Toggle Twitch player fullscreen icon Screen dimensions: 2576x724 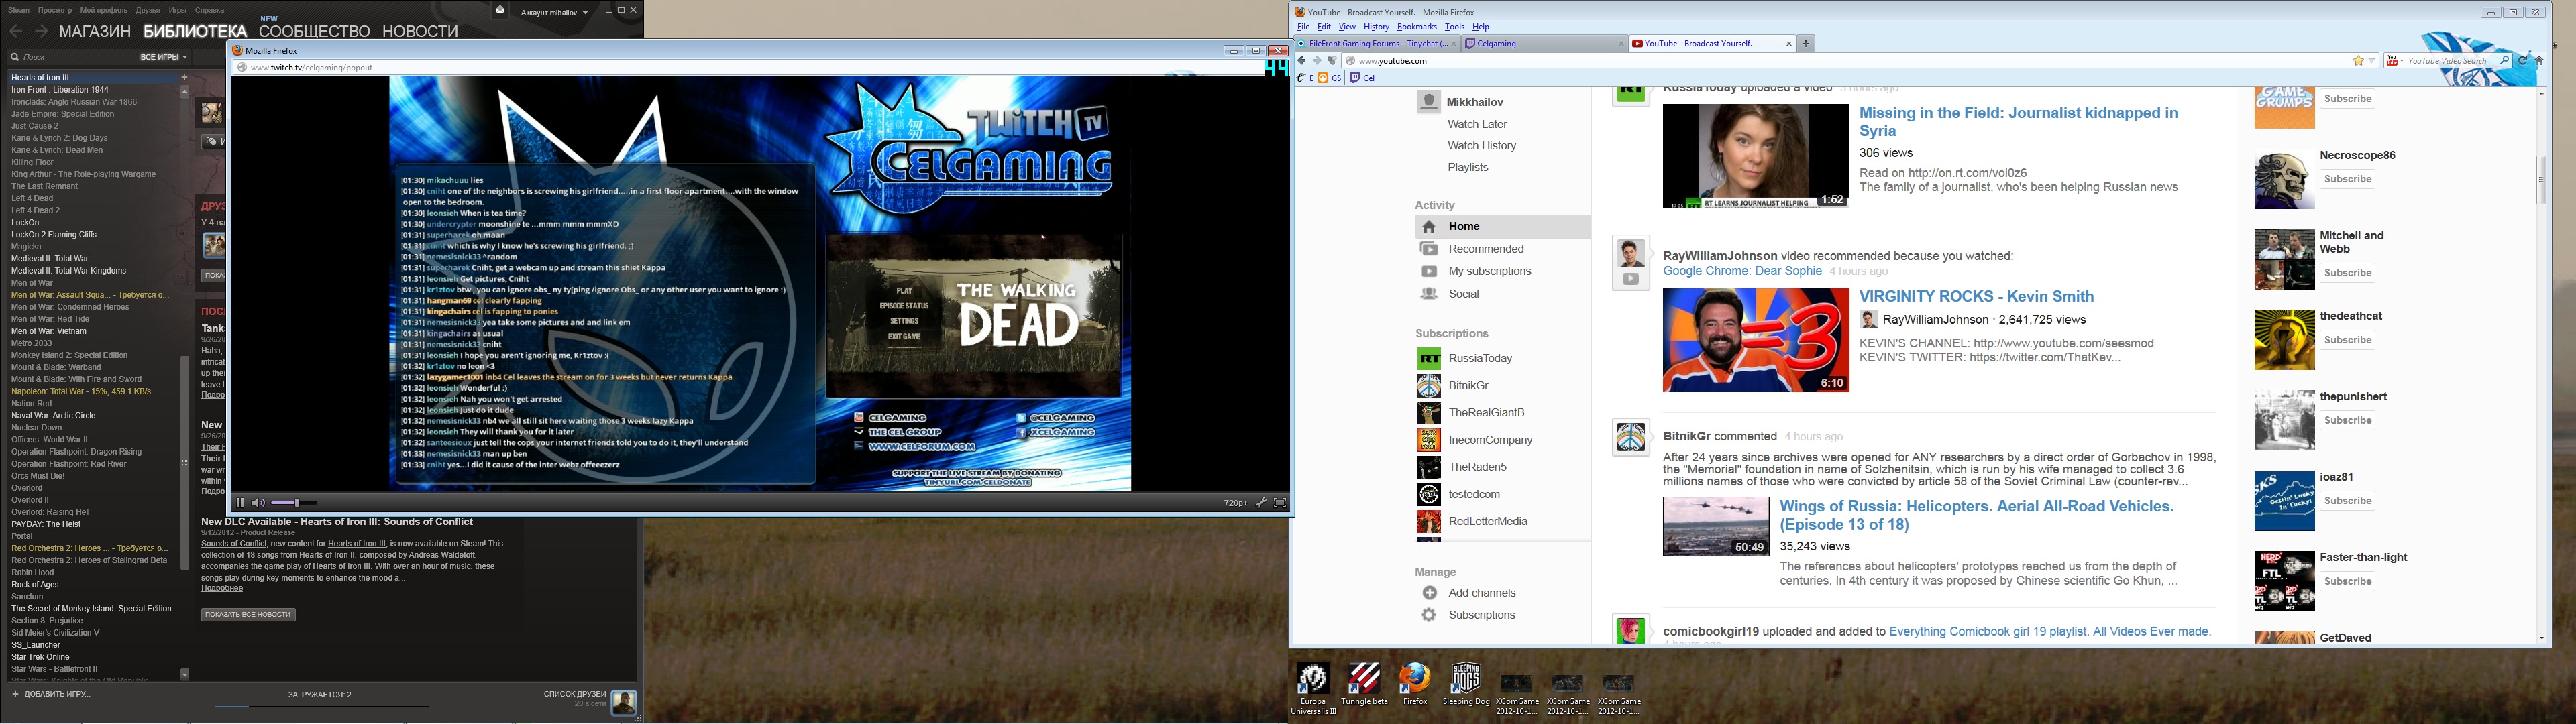1280,503
